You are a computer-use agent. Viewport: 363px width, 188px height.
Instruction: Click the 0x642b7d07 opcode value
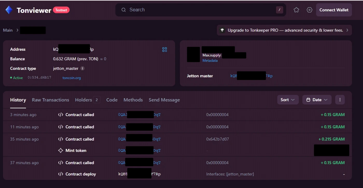point(218,139)
